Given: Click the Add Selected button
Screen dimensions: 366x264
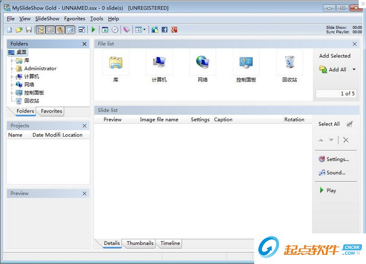Looking at the screenshot, I should click(335, 56).
